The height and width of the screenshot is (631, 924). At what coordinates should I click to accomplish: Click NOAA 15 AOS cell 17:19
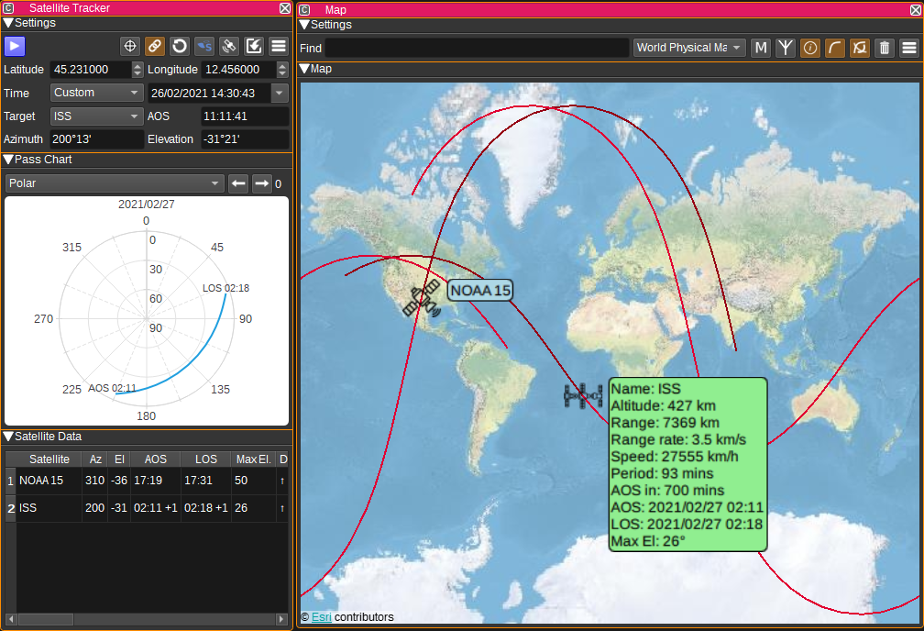(x=156, y=481)
